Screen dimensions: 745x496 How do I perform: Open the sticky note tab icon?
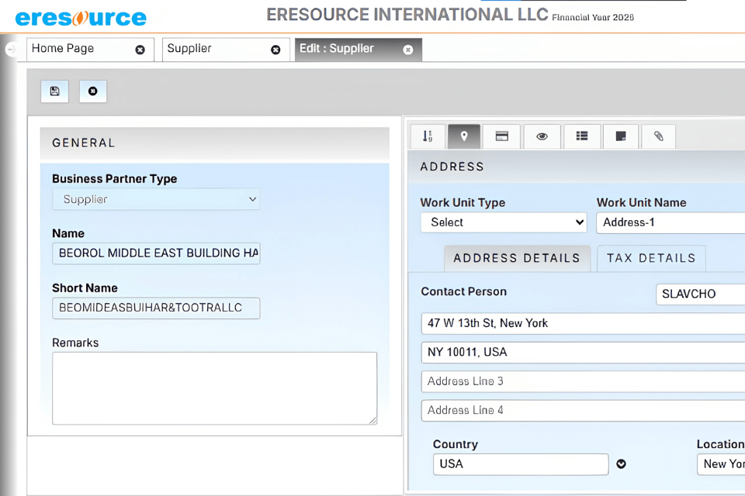[x=621, y=136]
